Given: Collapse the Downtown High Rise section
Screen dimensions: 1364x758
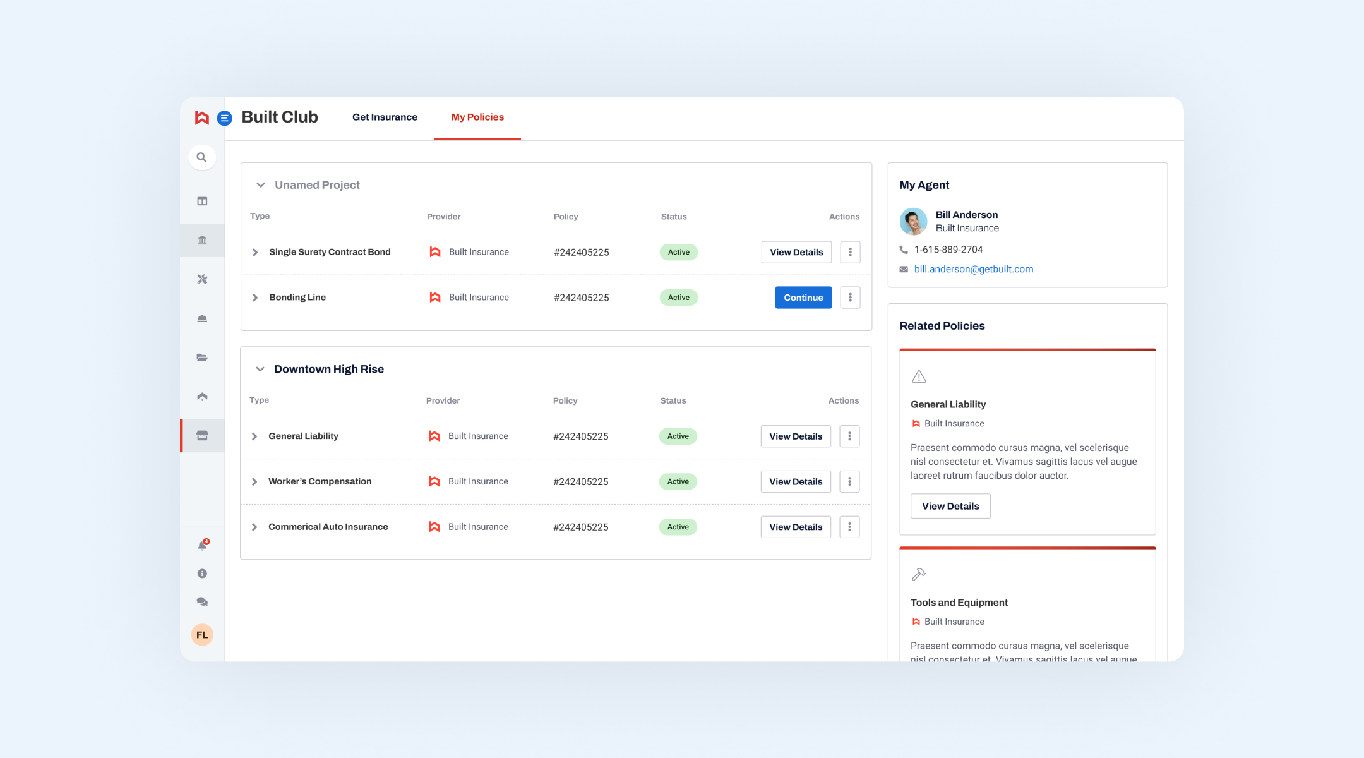Looking at the screenshot, I should pos(260,370).
